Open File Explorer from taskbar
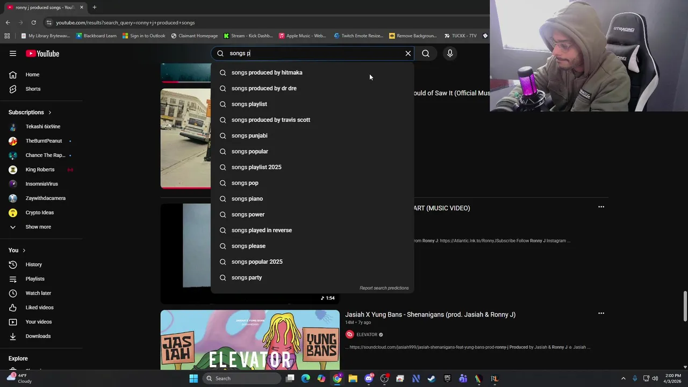The height and width of the screenshot is (387, 688). [x=353, y=378]
